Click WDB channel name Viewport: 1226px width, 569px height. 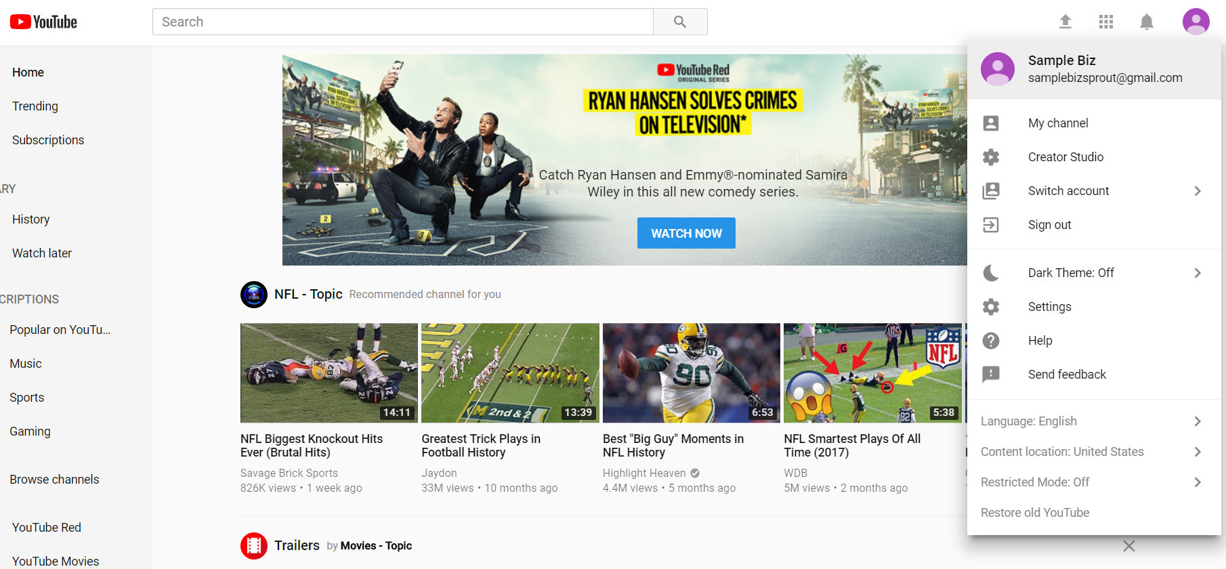796,473
